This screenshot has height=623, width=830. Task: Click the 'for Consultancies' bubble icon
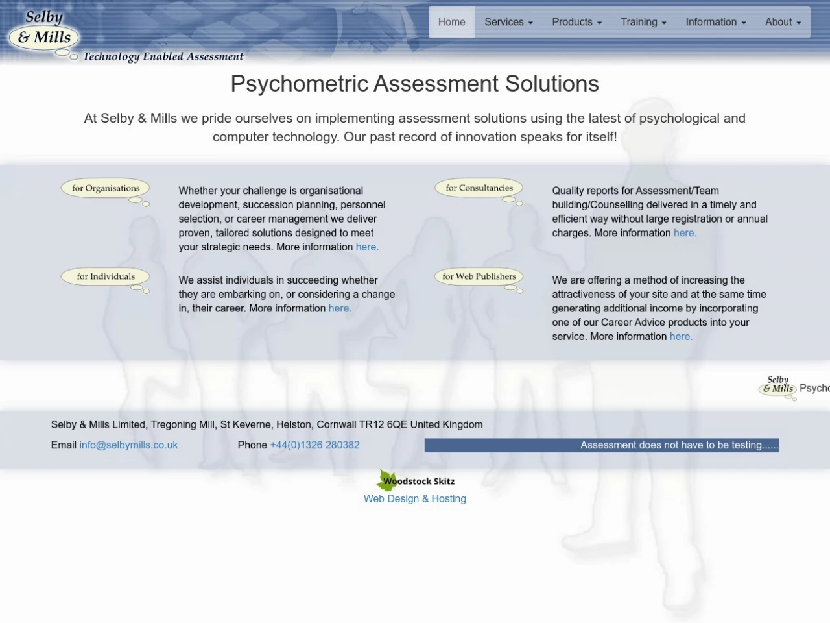(479, 189)
